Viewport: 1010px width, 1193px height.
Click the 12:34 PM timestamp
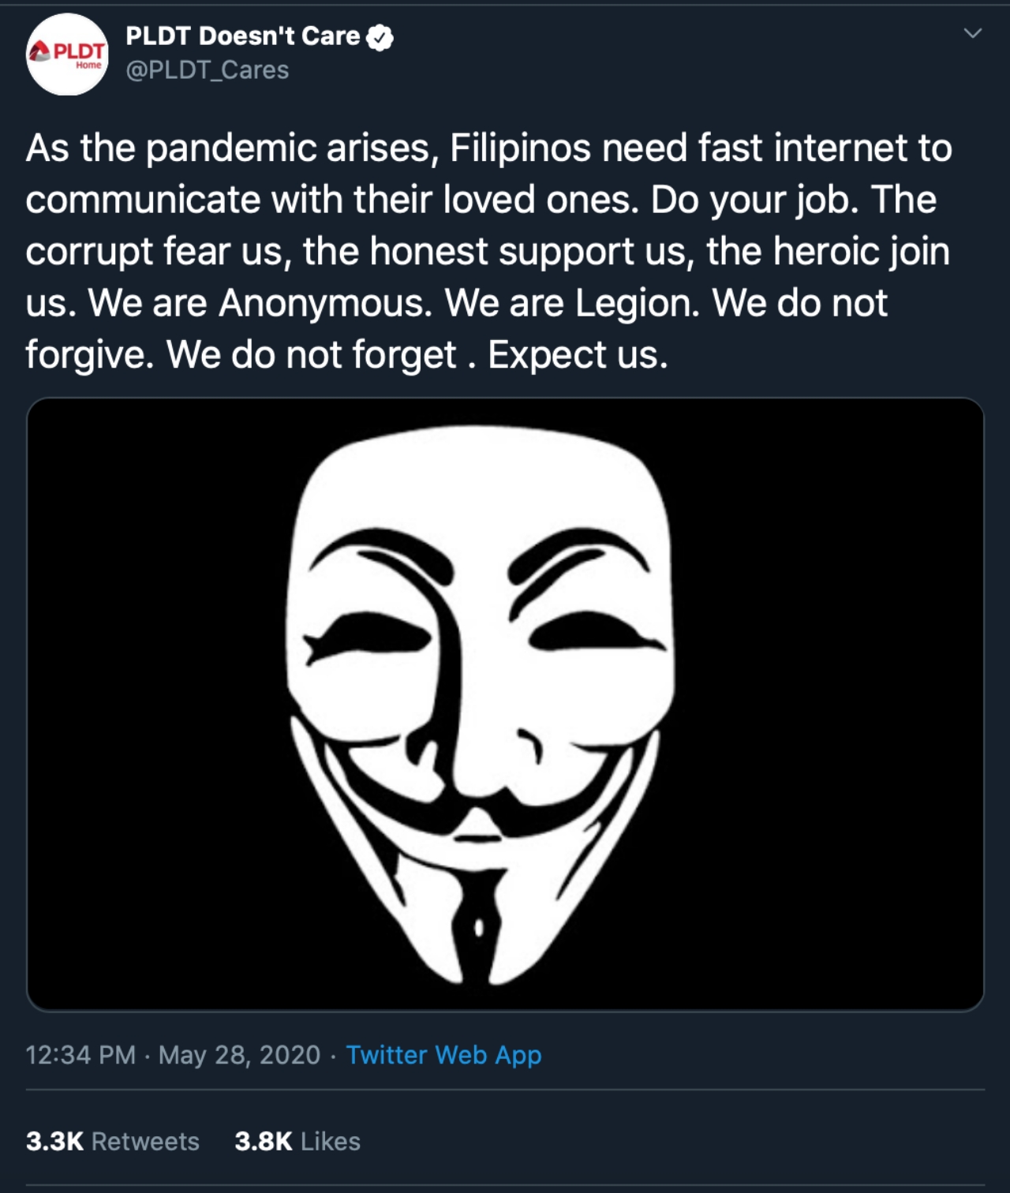point(80,1055)
